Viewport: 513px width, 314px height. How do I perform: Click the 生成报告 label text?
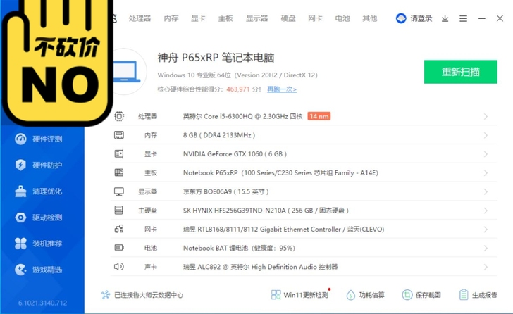tap(485, 295)
